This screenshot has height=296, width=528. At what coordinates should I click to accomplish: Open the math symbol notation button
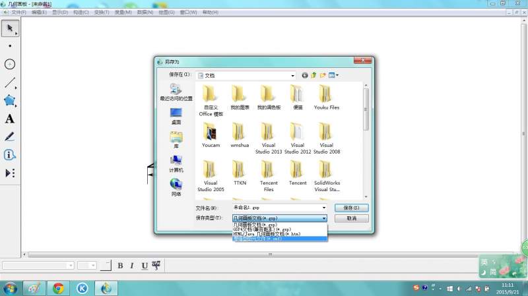(156, 266)
